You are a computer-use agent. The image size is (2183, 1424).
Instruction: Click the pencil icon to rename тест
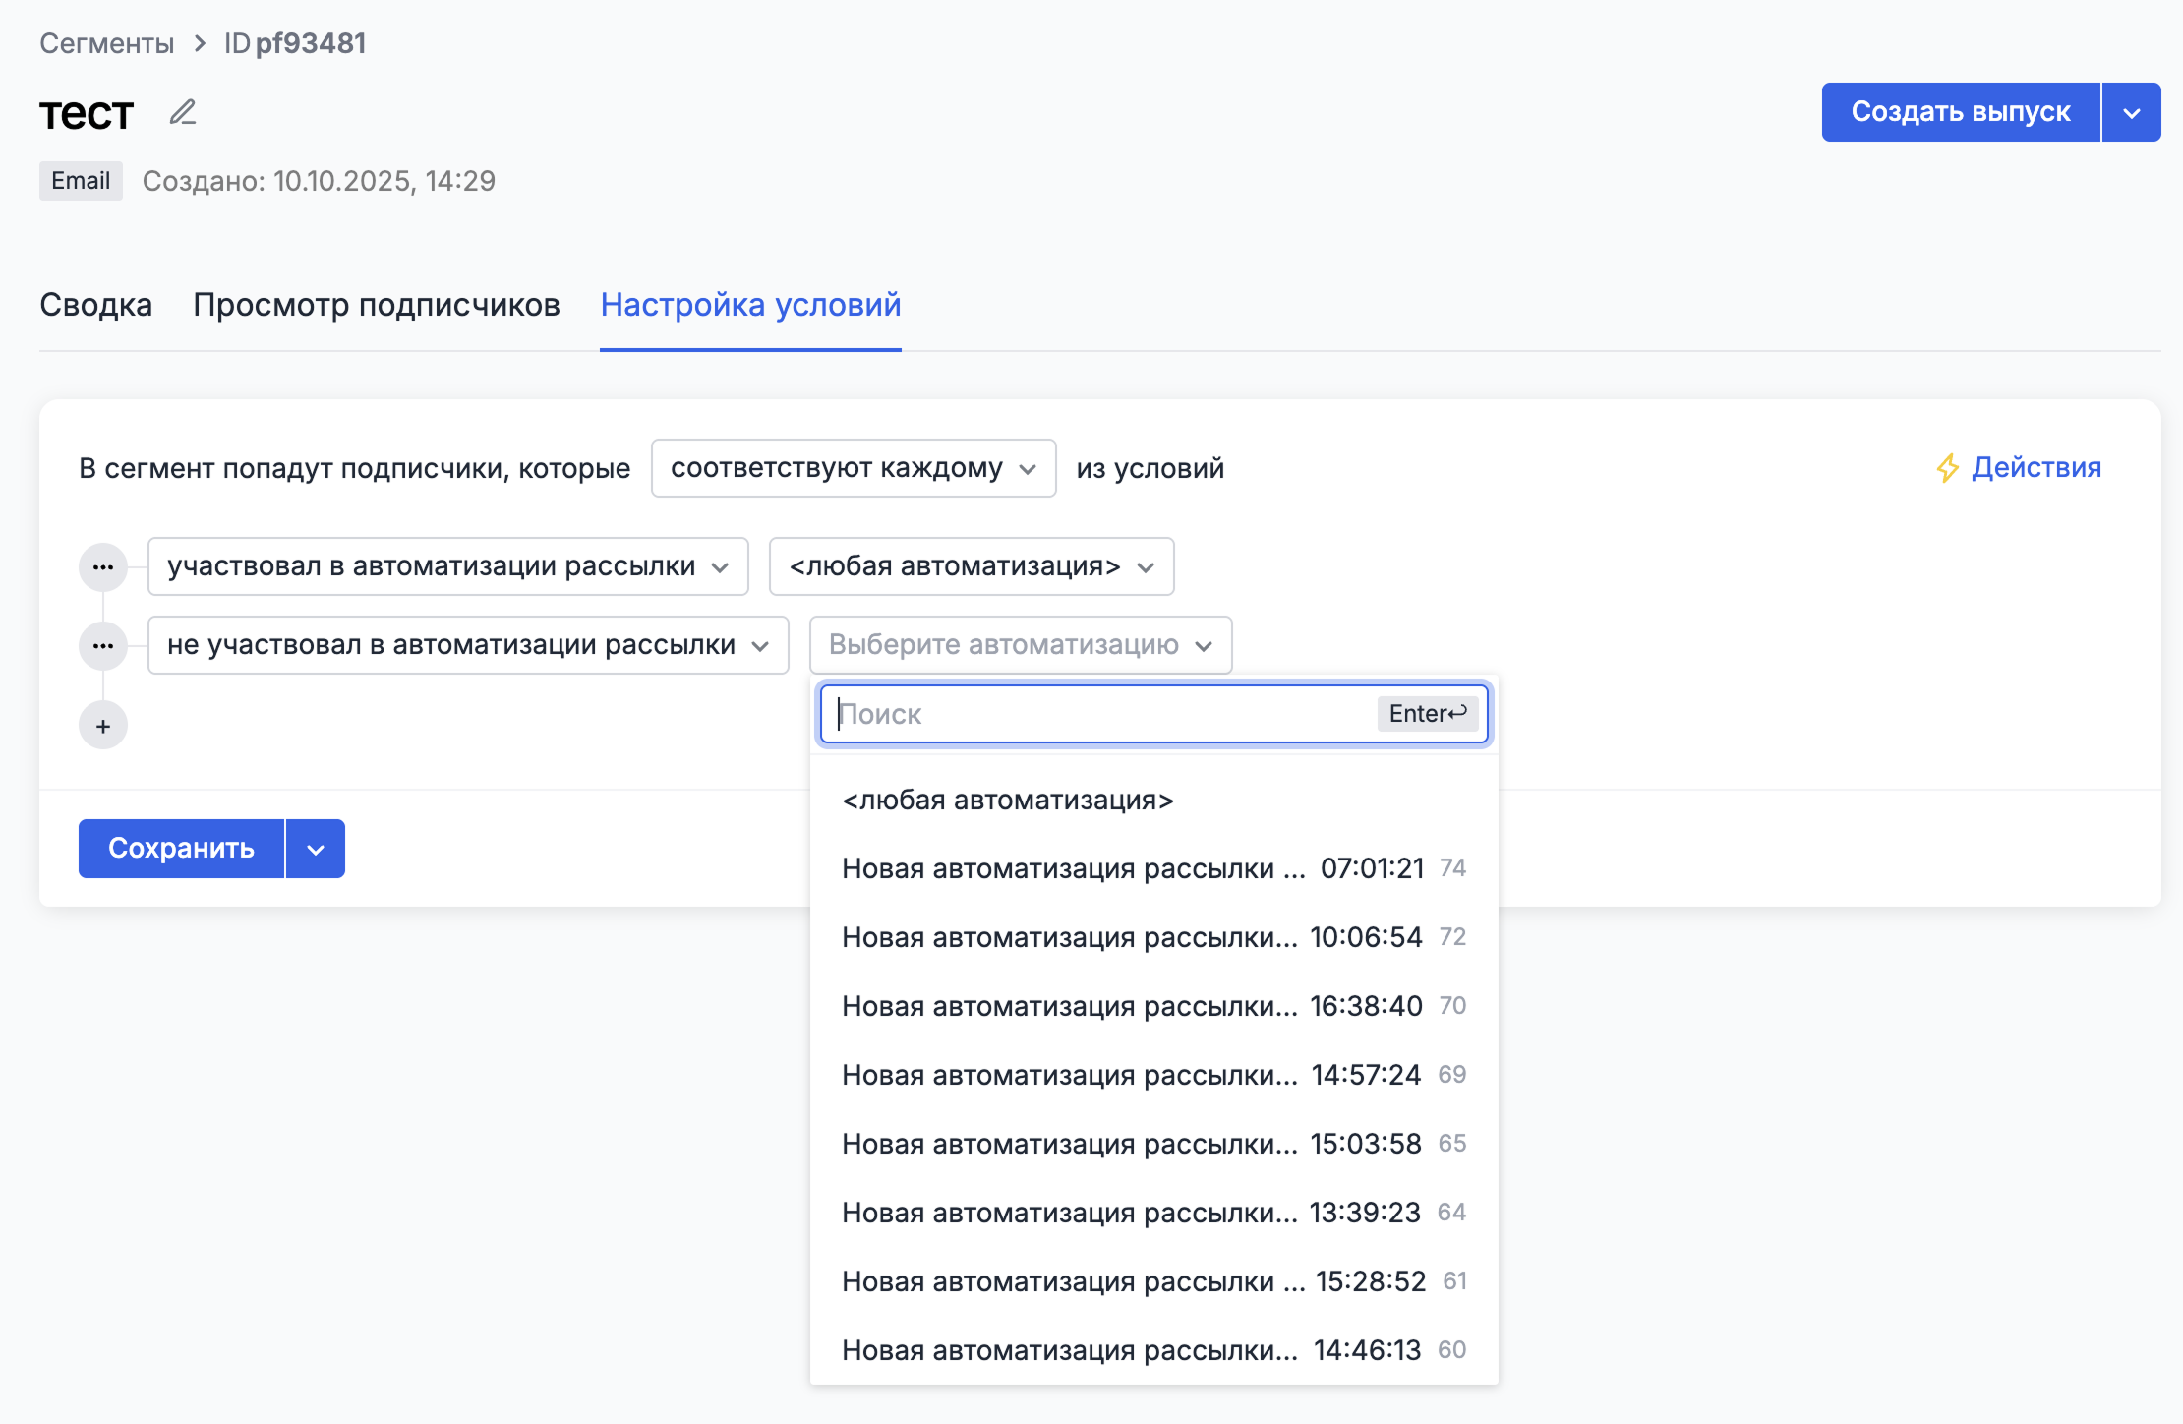point(183,113)
